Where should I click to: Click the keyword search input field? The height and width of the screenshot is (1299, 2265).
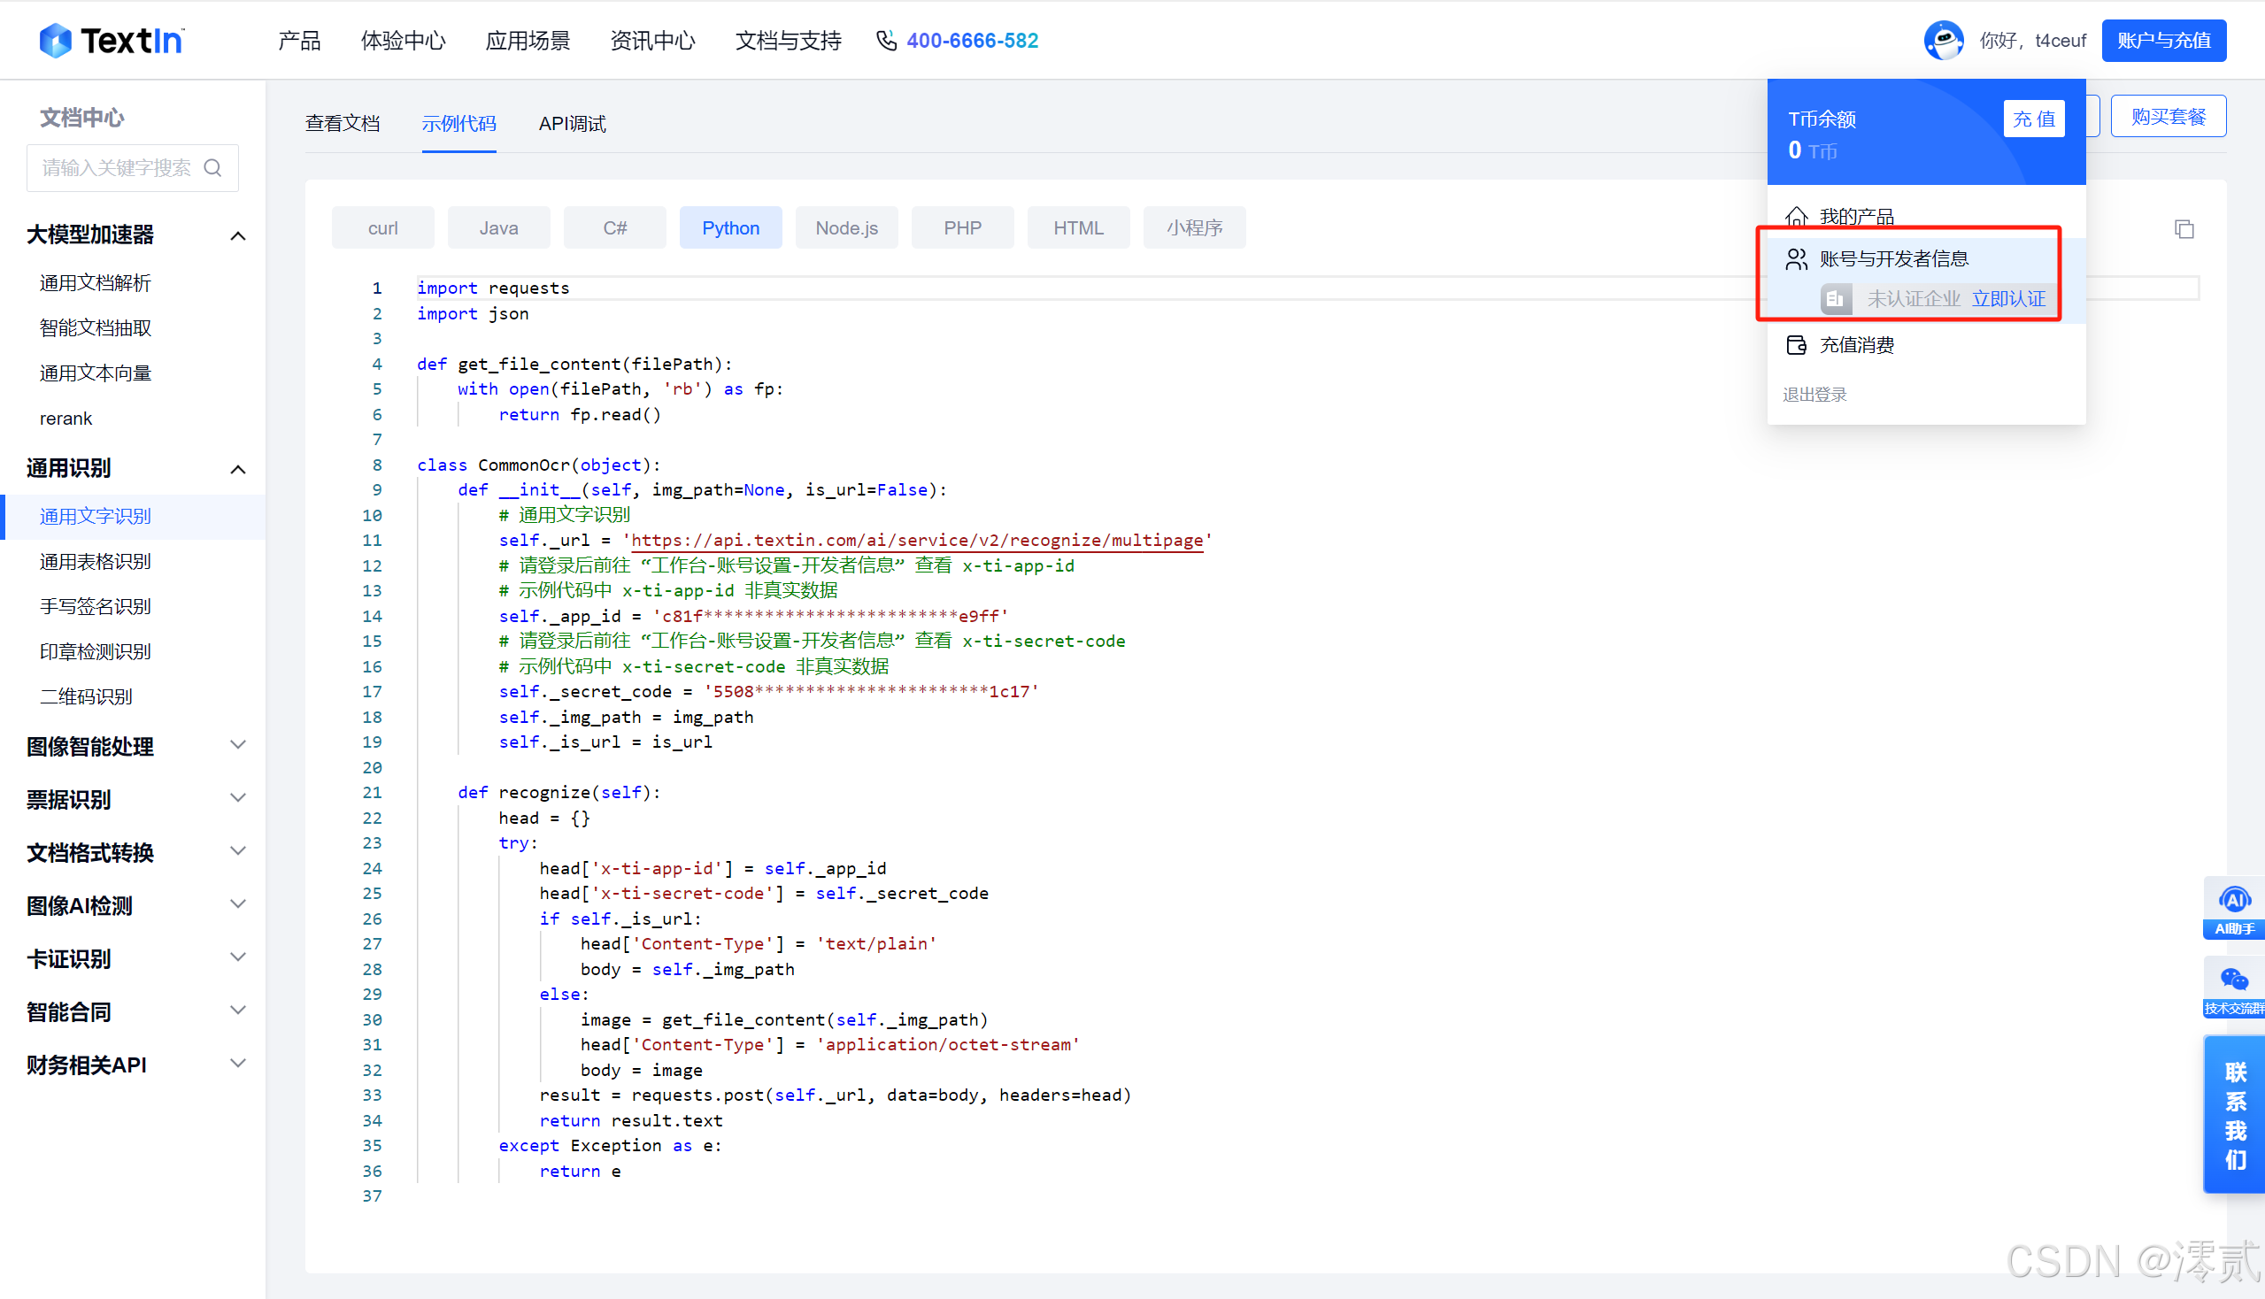tap(116, 168)
